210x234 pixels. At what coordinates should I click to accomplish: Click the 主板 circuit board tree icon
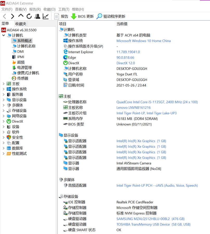pos(9,84)
